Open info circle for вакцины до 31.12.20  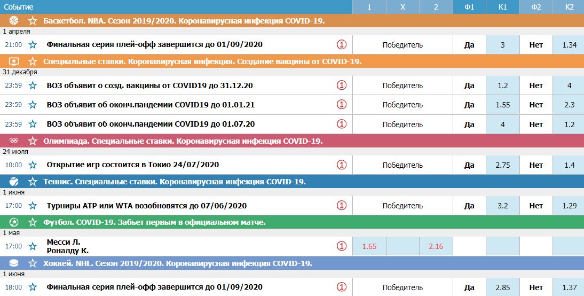click(342, 85)
